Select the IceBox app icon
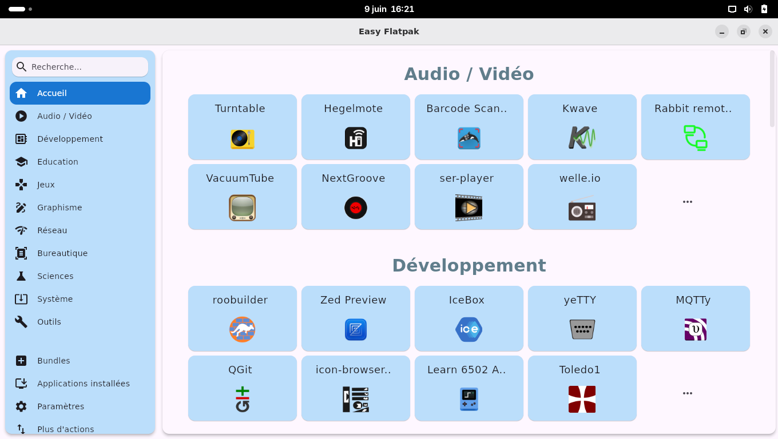 pos(469,329)
